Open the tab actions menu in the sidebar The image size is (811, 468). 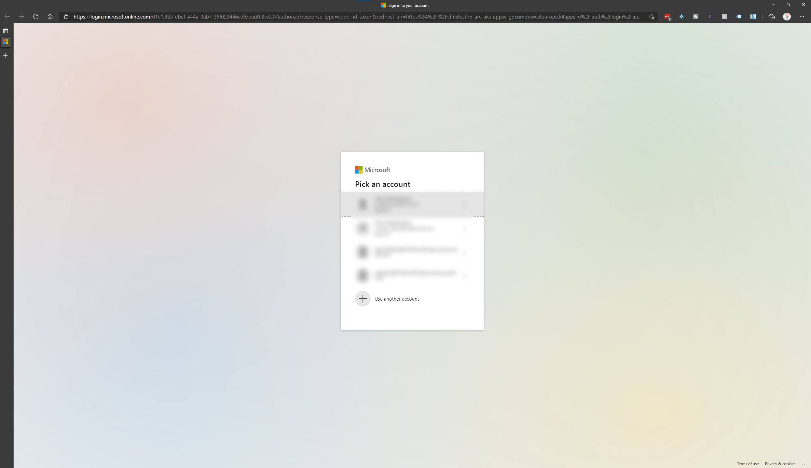(6, 31)
